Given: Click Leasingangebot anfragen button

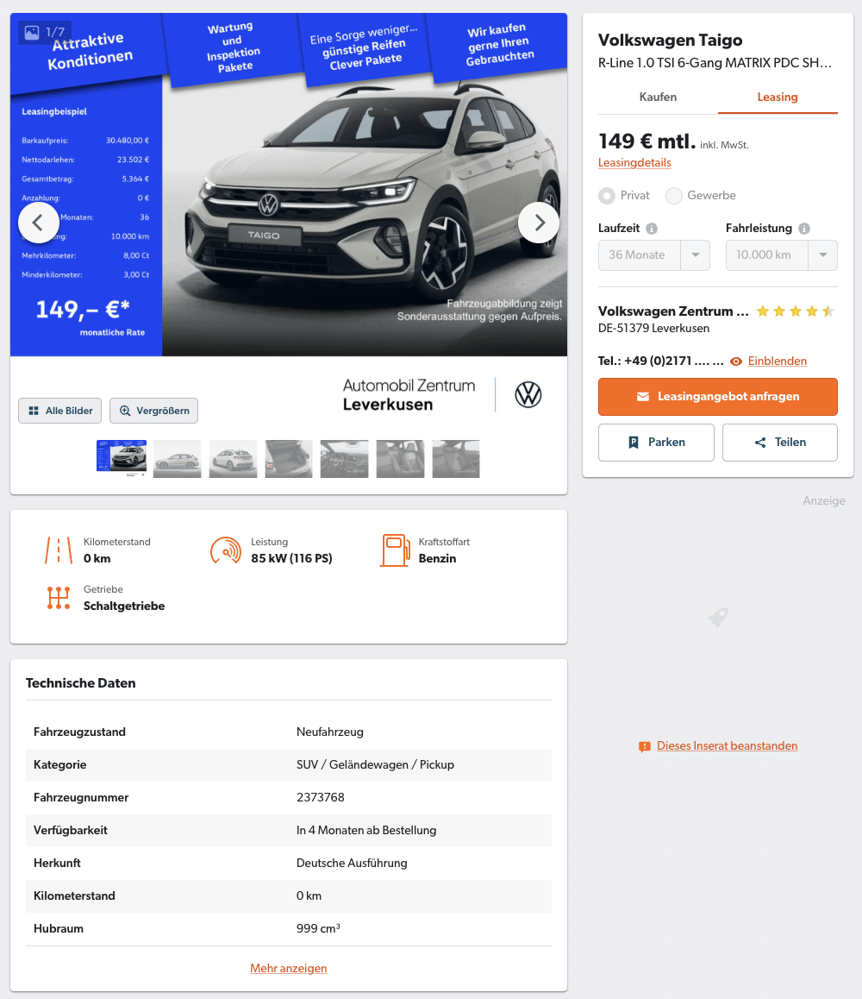Looking at the screenshot, I should [717, 397].
